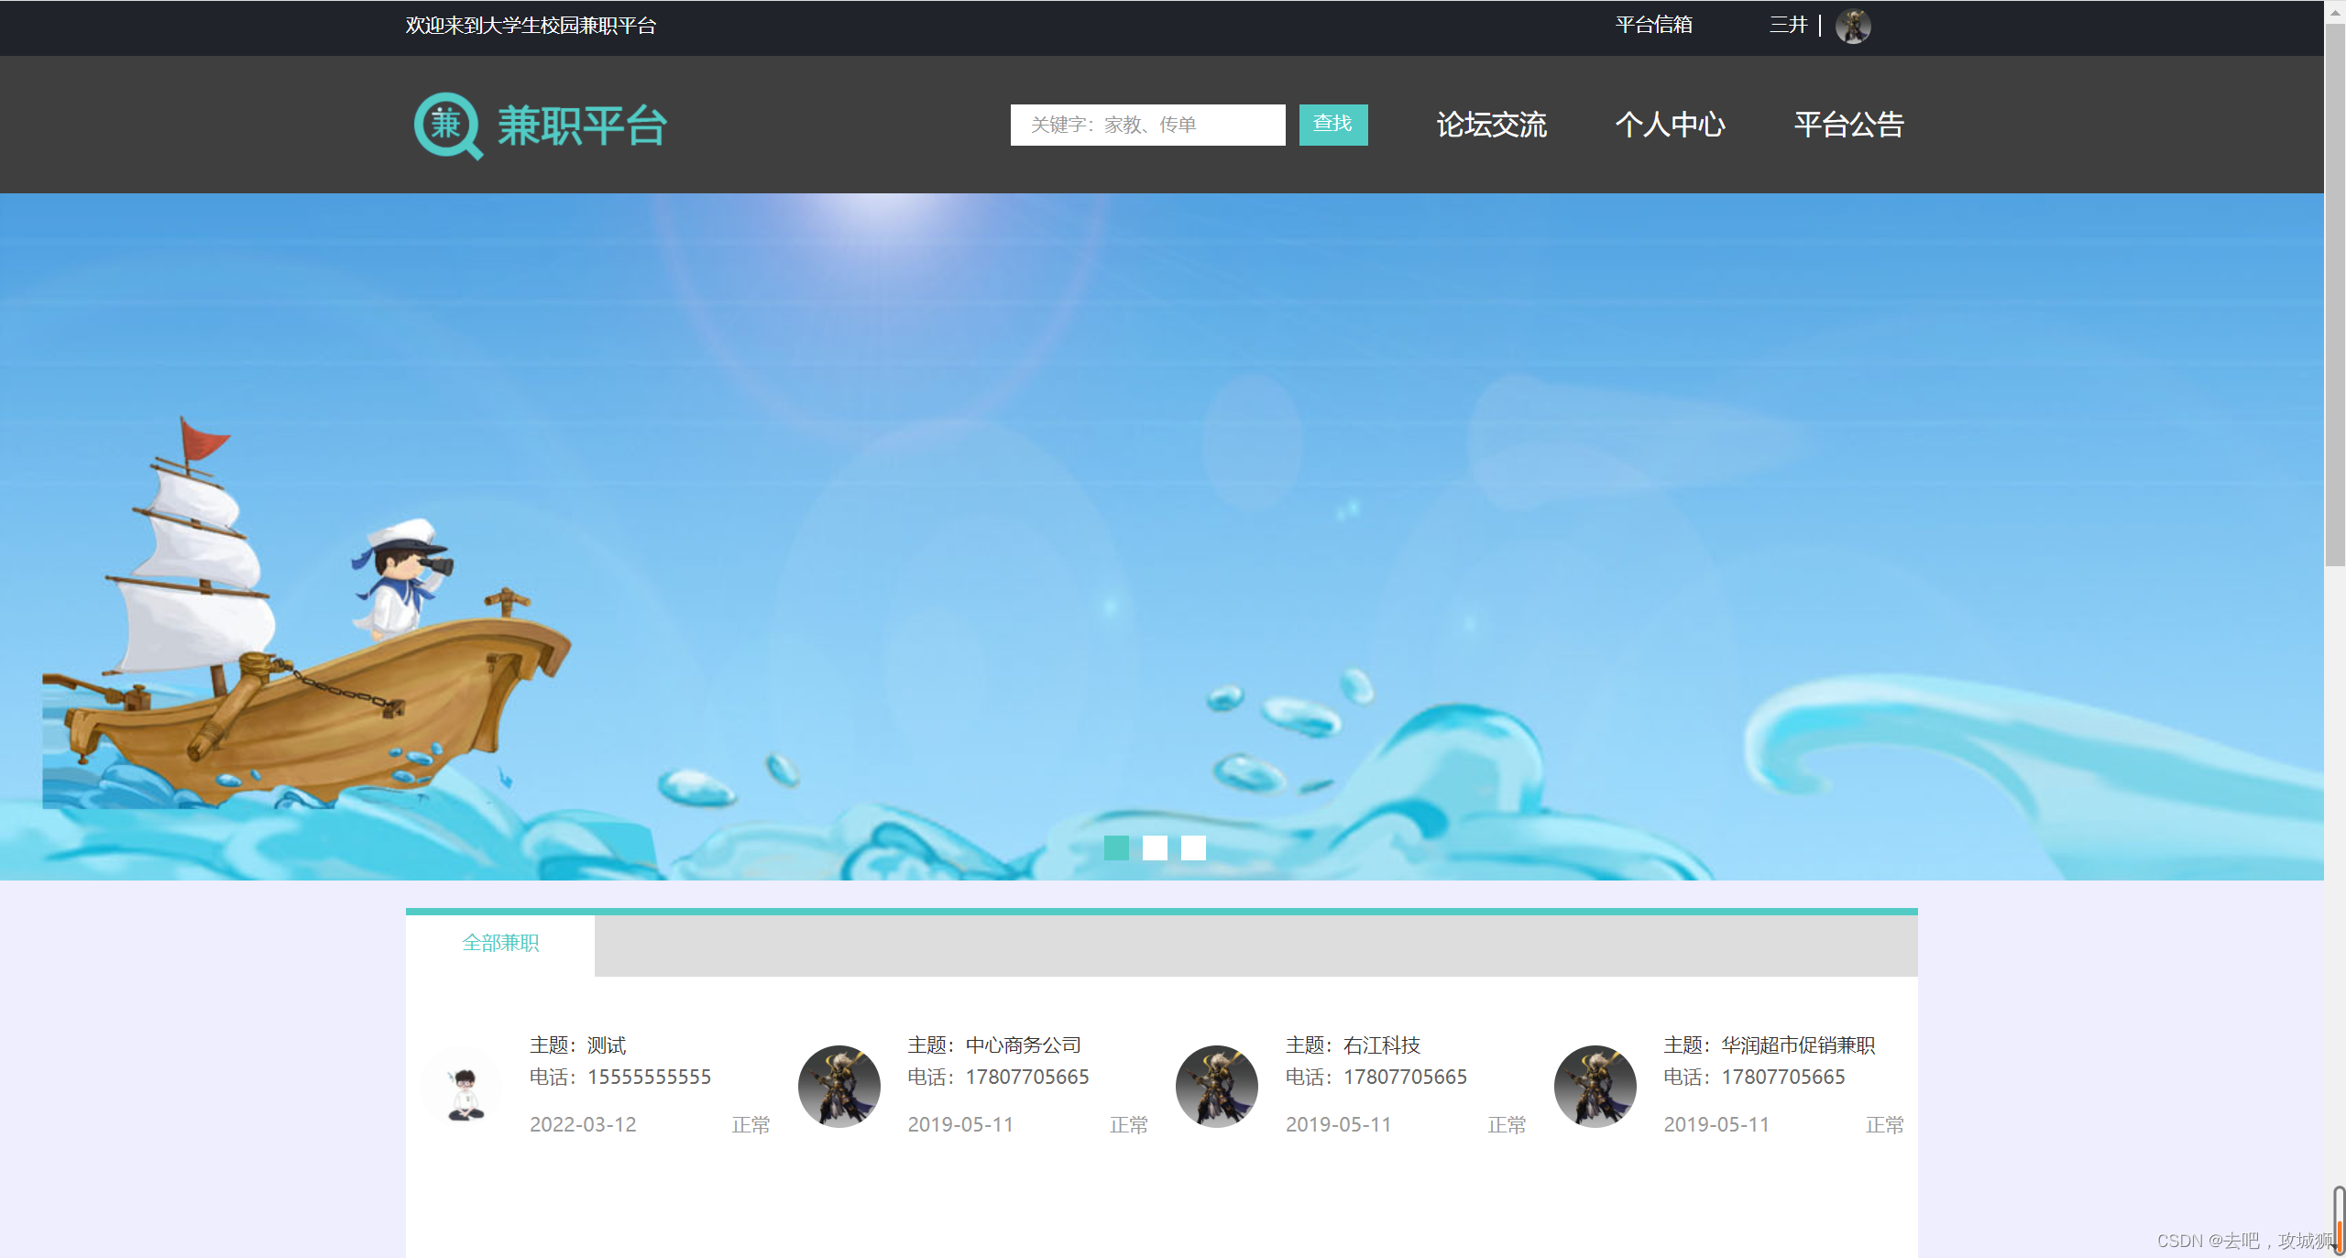
Task: Open the 主题：华润超市促销兼职 listing title
Action: [x=1769, y=1045]
